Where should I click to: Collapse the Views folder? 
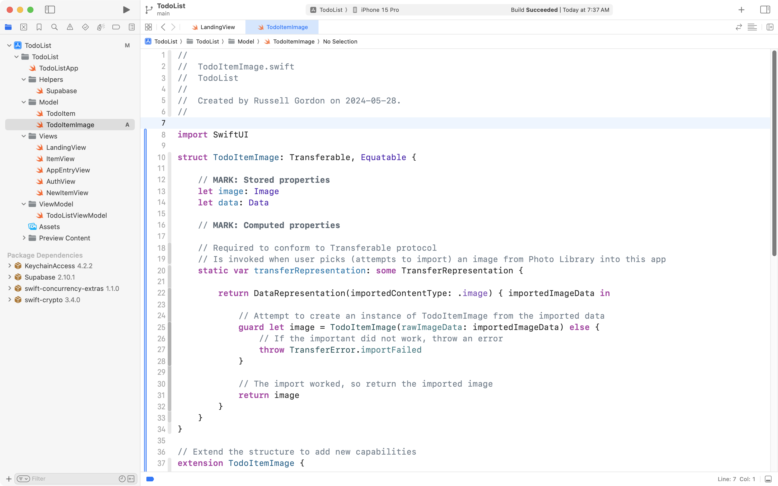23,136
